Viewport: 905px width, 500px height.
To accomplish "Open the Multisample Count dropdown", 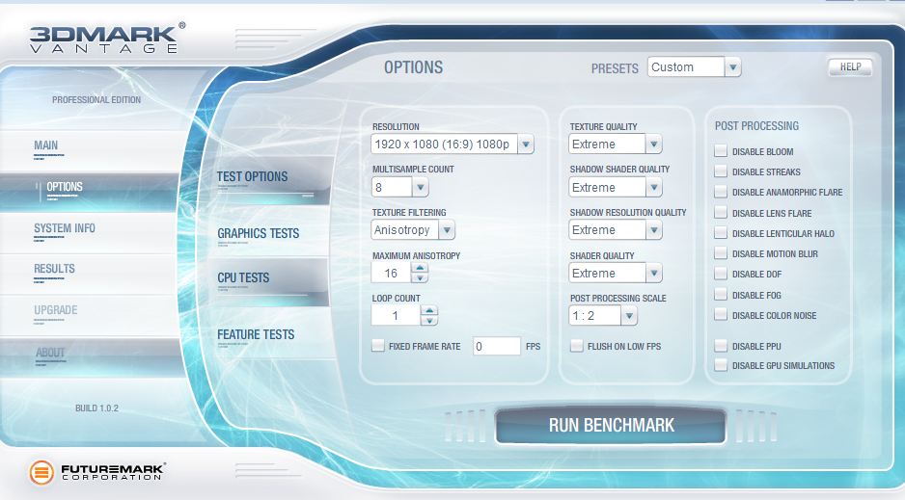I will click(421, 187).
